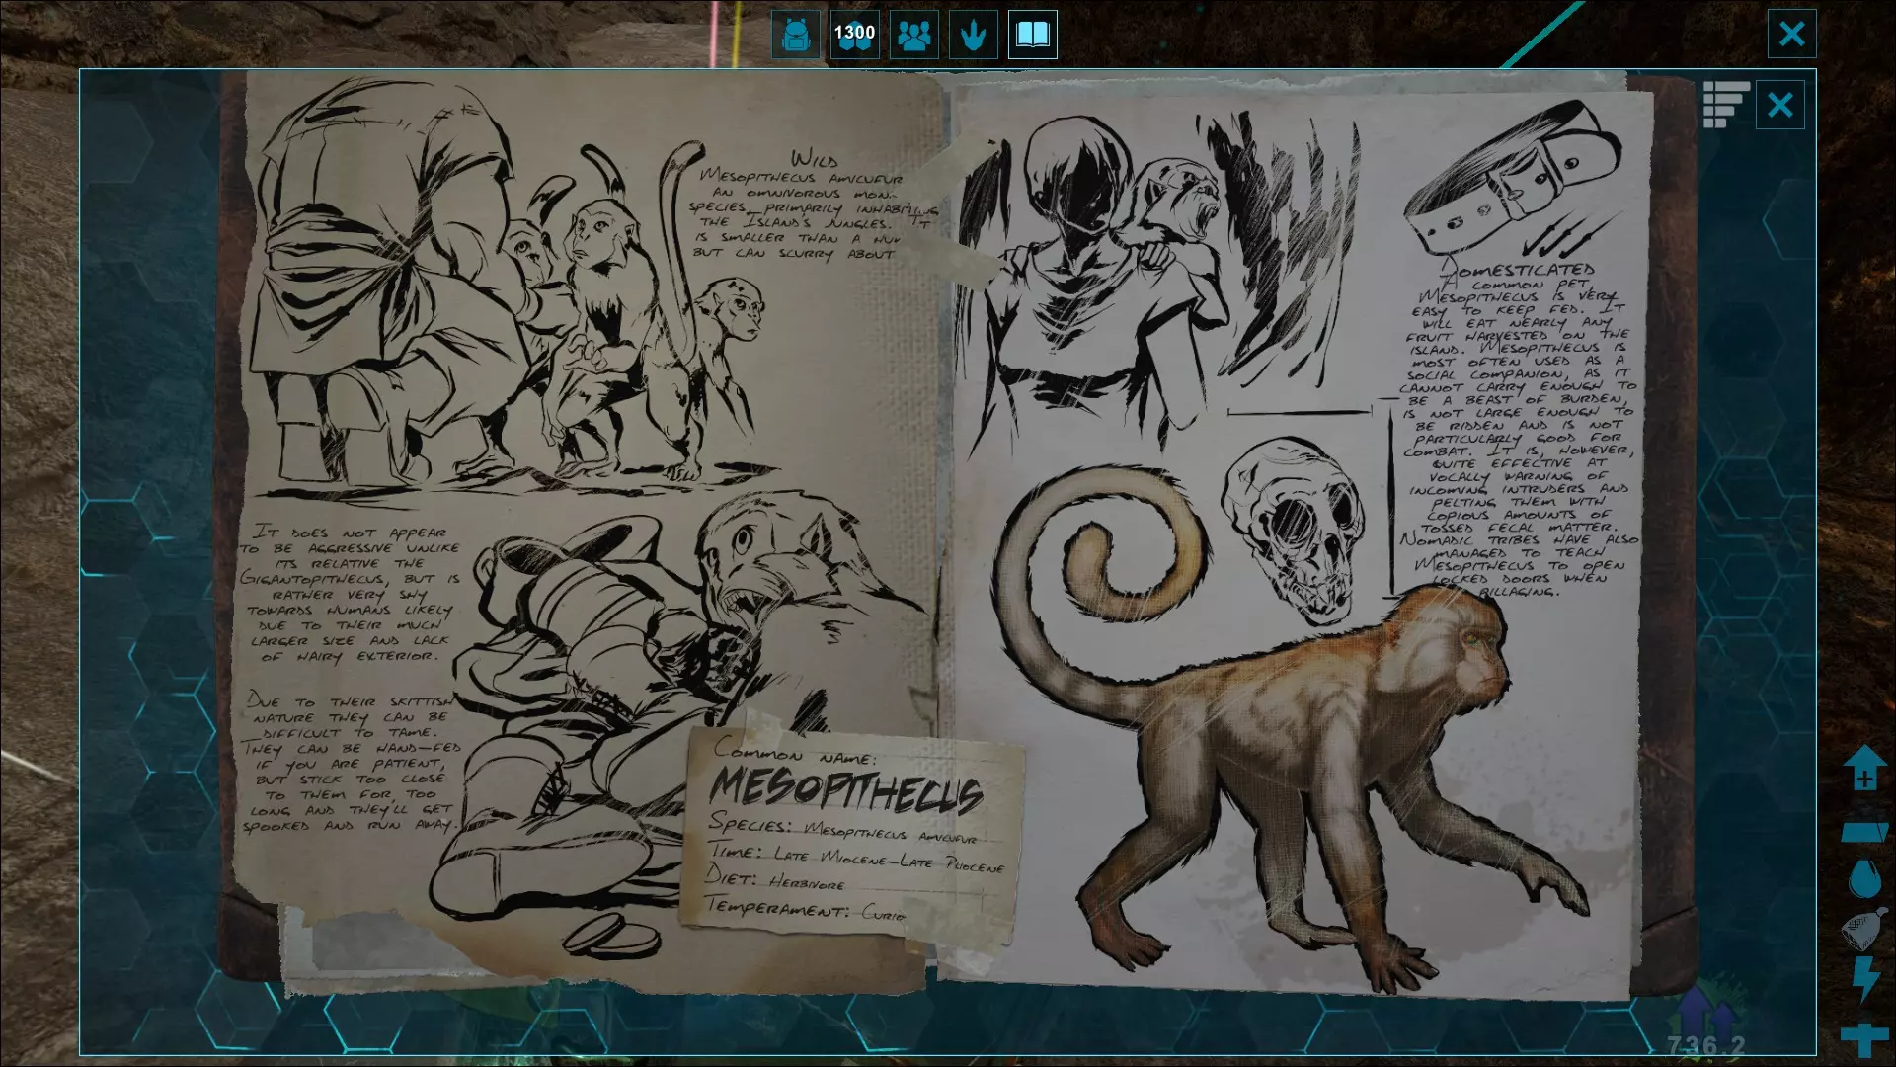Click the Domesticated section heading

(x=1519, y=270)
